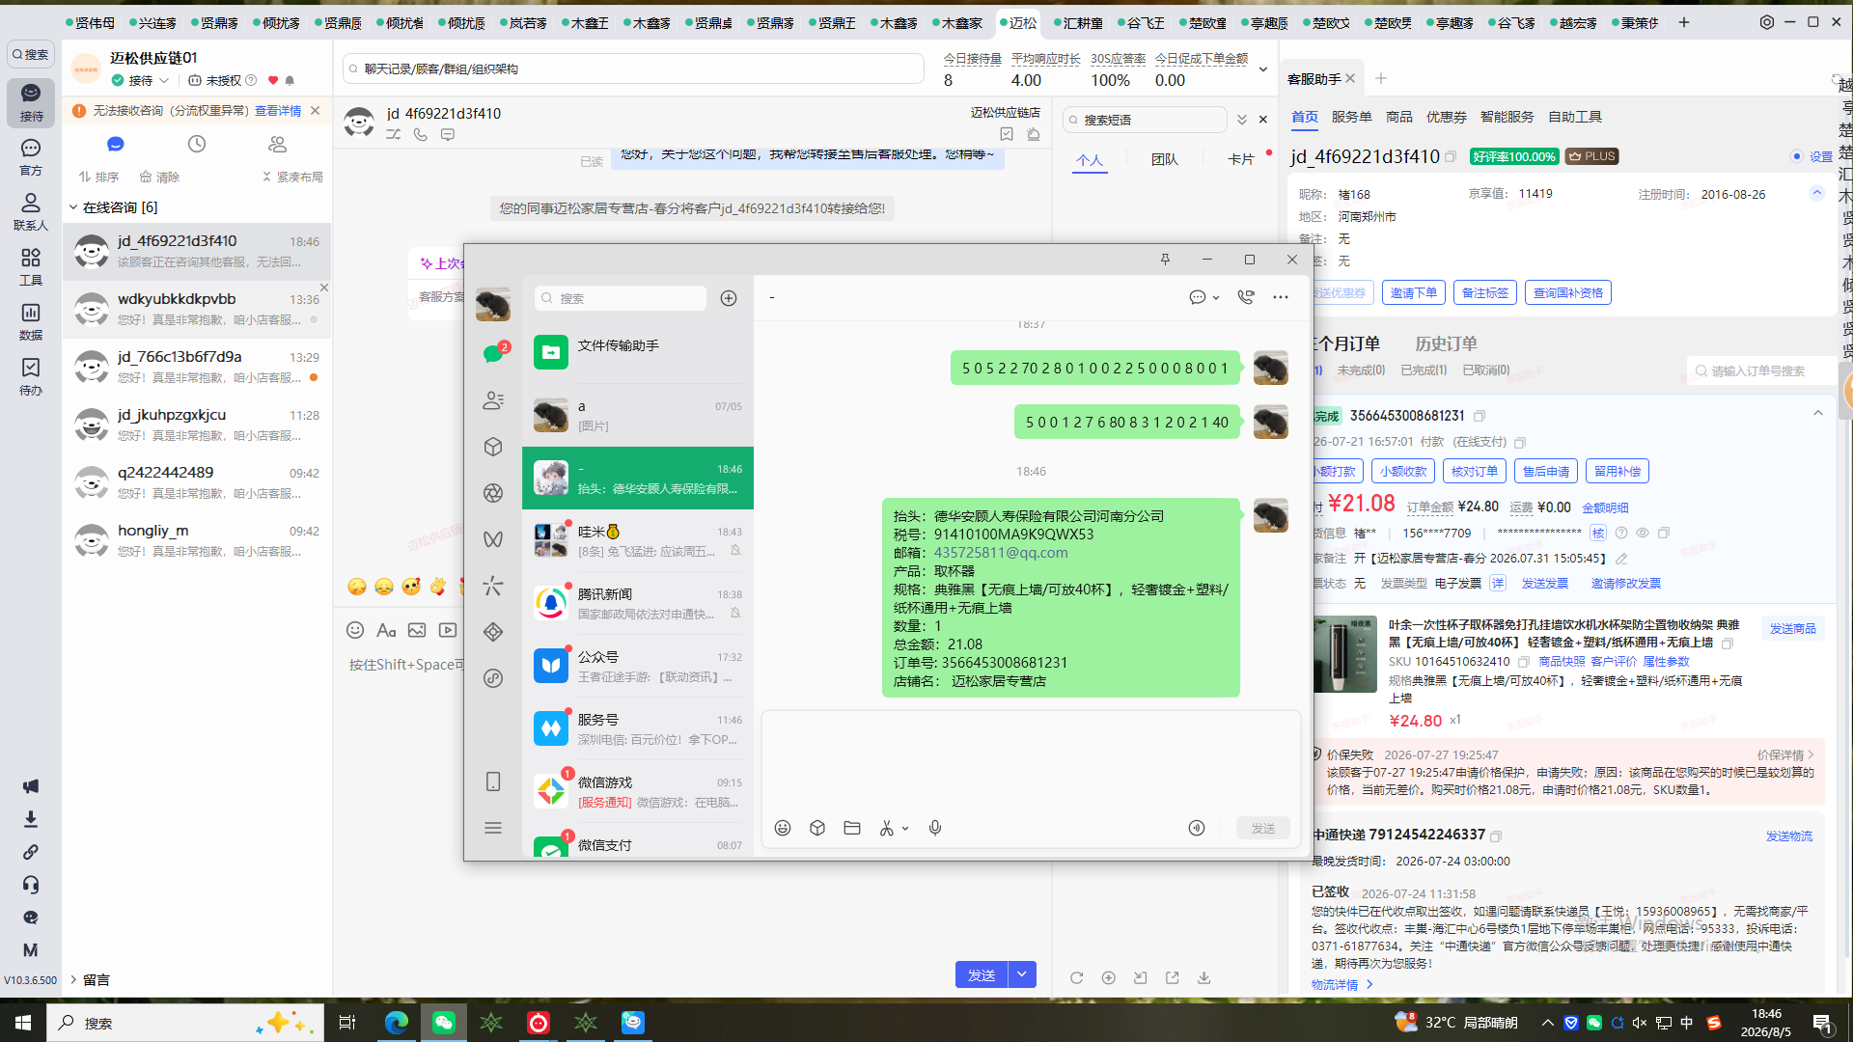This screenshot has height=1042, width=1853.
Task: Toggle the red heart icon beside 未授权
Action: (273, 81)
